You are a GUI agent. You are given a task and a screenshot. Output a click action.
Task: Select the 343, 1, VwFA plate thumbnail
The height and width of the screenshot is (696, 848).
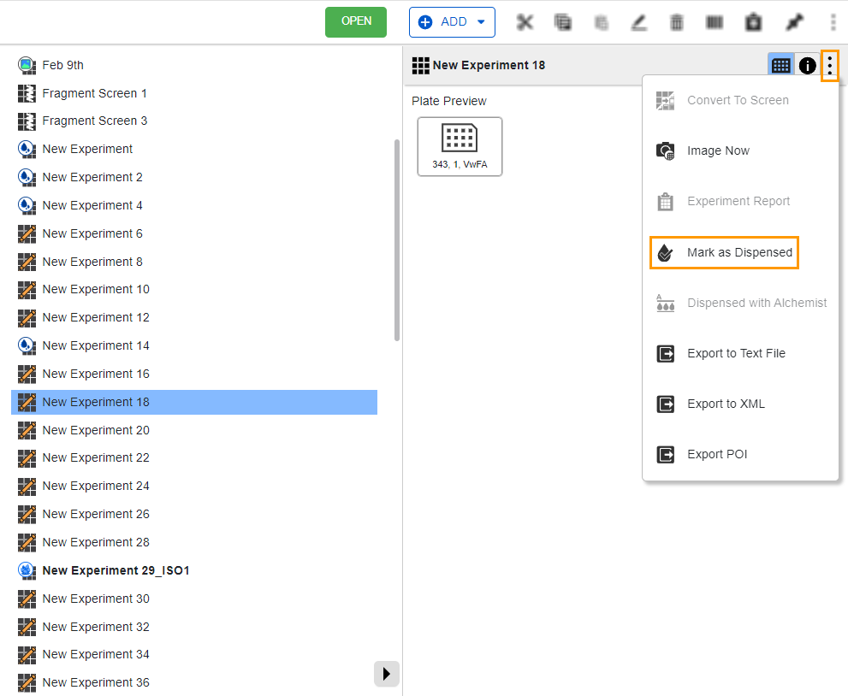coord(460,146)
